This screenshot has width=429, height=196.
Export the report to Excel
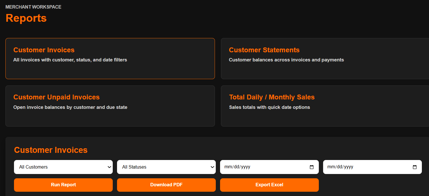(x=269, y=185)
